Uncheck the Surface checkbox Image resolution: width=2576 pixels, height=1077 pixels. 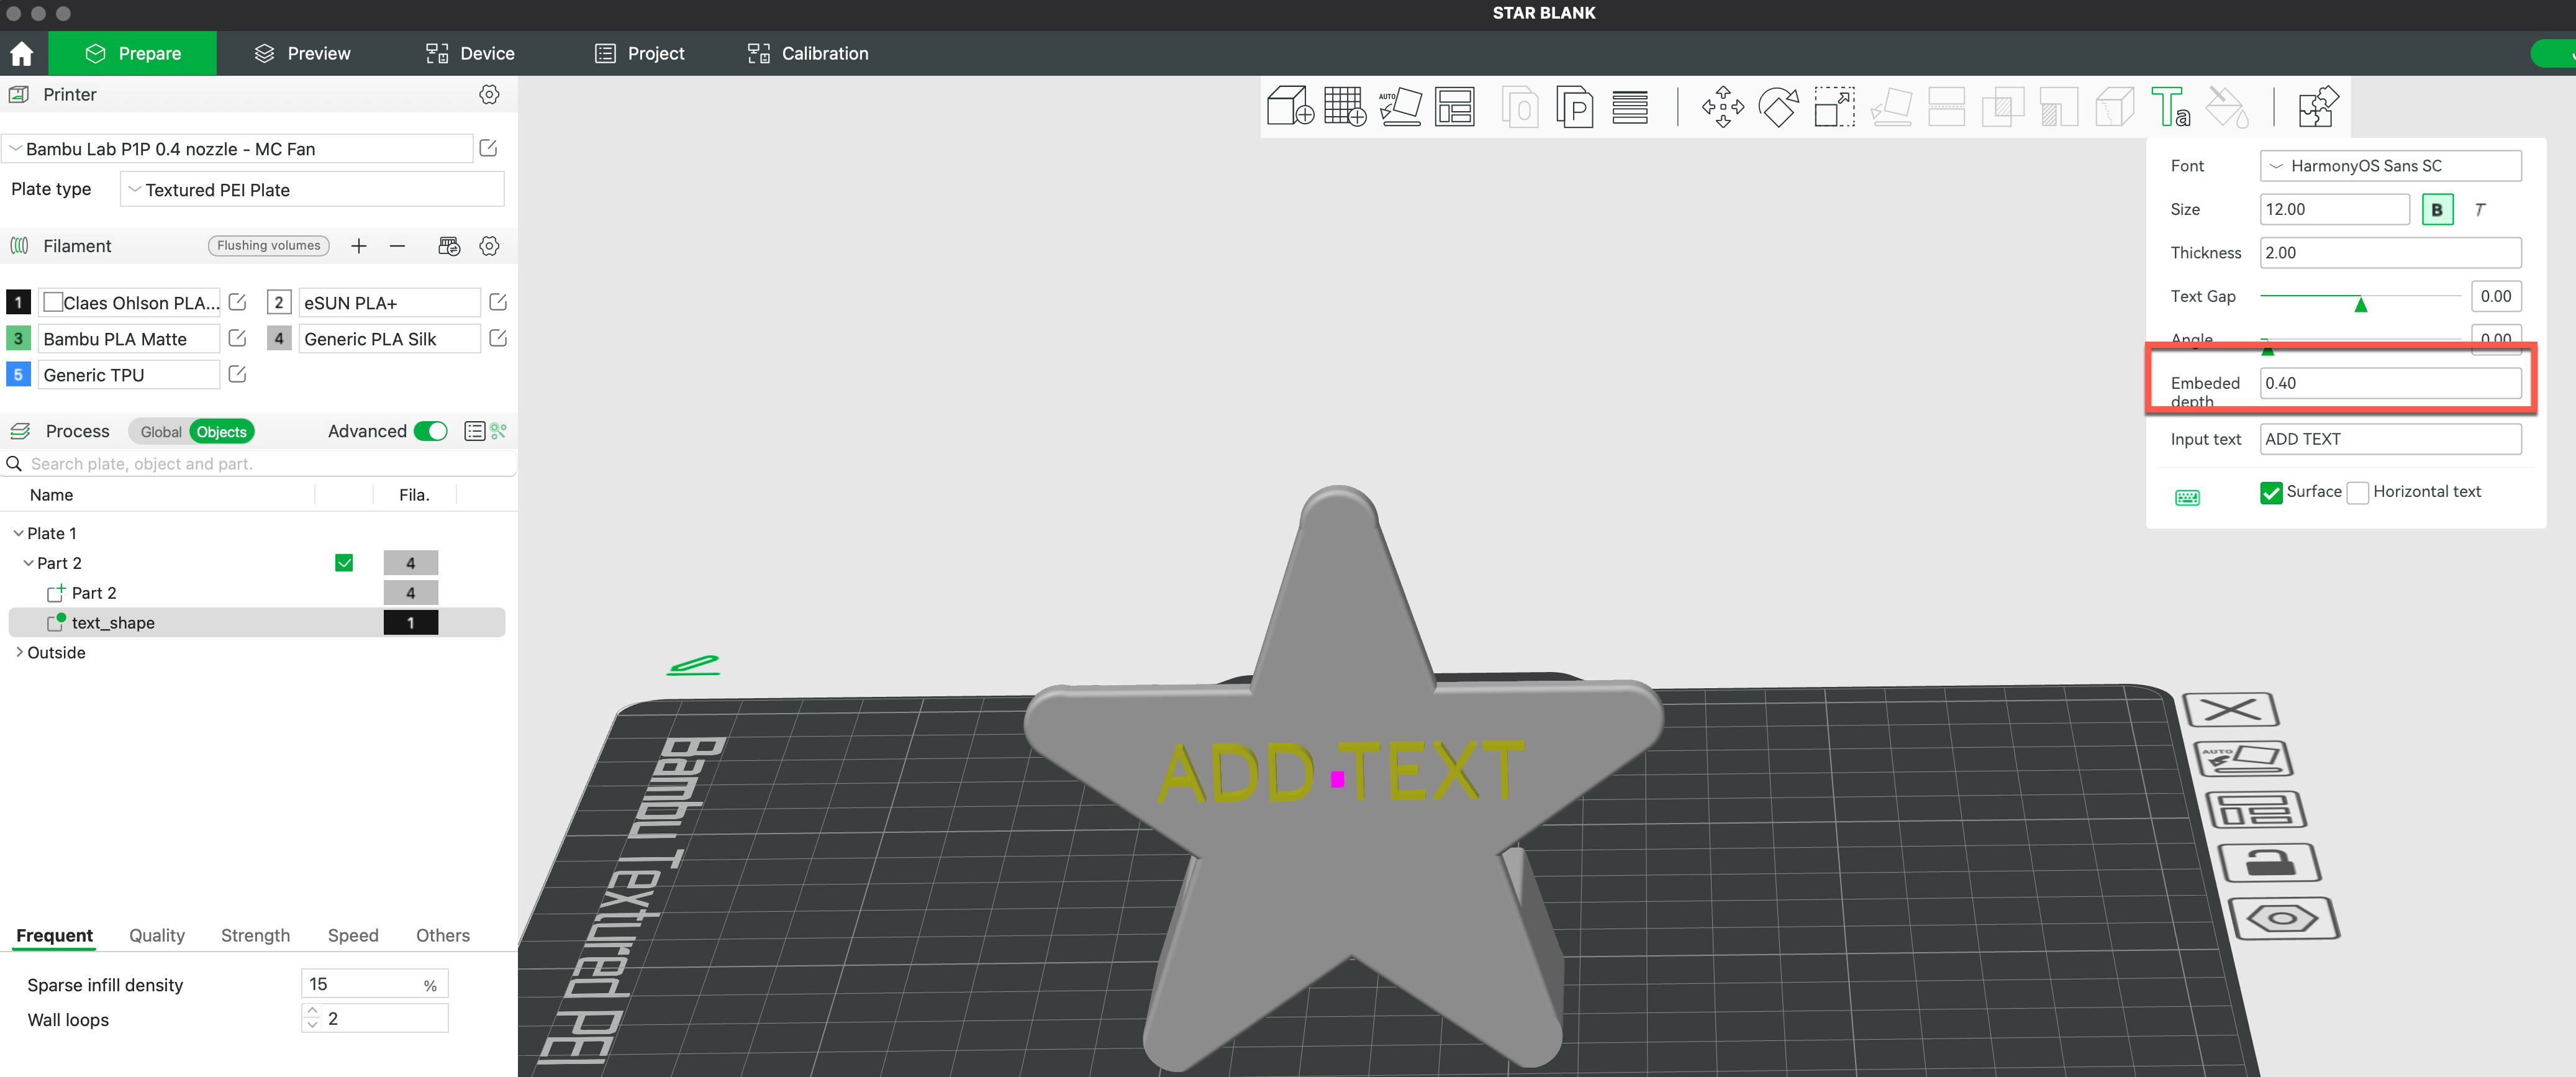(2271, 492)
